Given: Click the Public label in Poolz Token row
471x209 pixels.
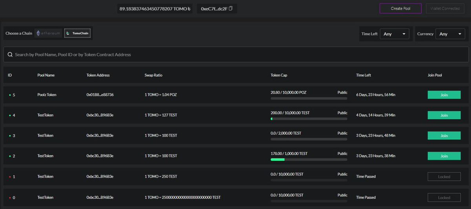Looking at the screenshot, I should (x=342, y=93).
